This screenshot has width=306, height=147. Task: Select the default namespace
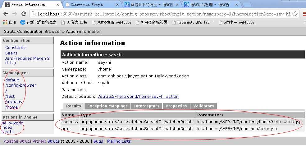tap(12, 80)
